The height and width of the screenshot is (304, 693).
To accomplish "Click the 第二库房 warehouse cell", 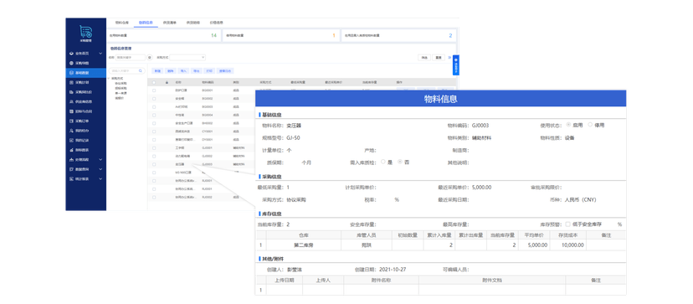I will (303, 245).
